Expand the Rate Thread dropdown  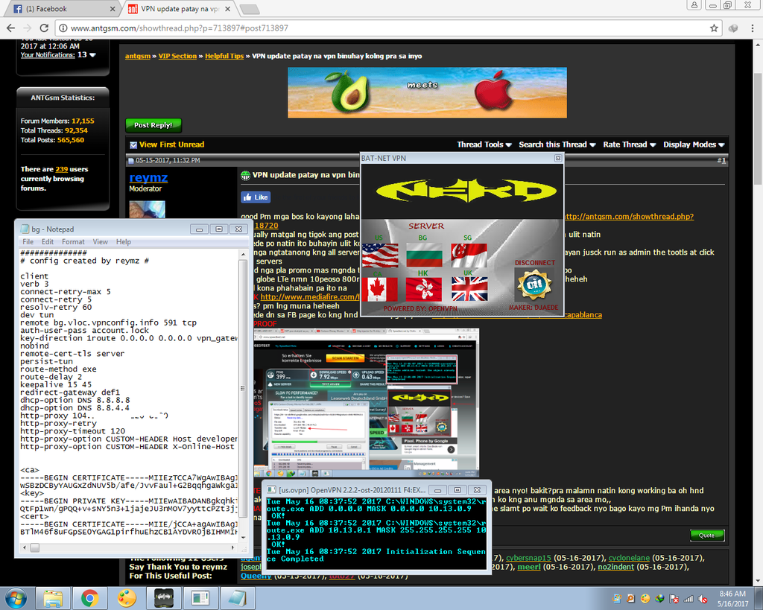pos(630,144)
